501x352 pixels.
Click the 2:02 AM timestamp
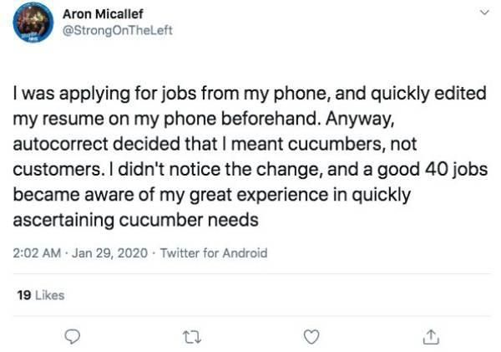tap(37, 253)
